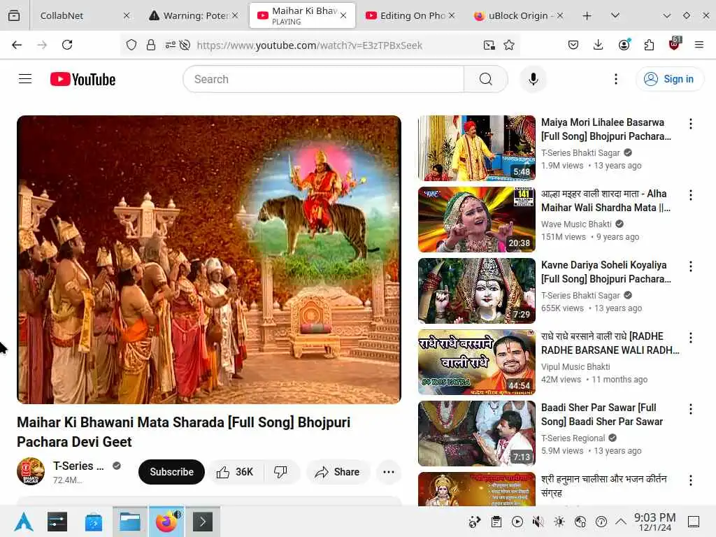Open the application launcher in the taskbar
The image size is (716, 537).
24,522
